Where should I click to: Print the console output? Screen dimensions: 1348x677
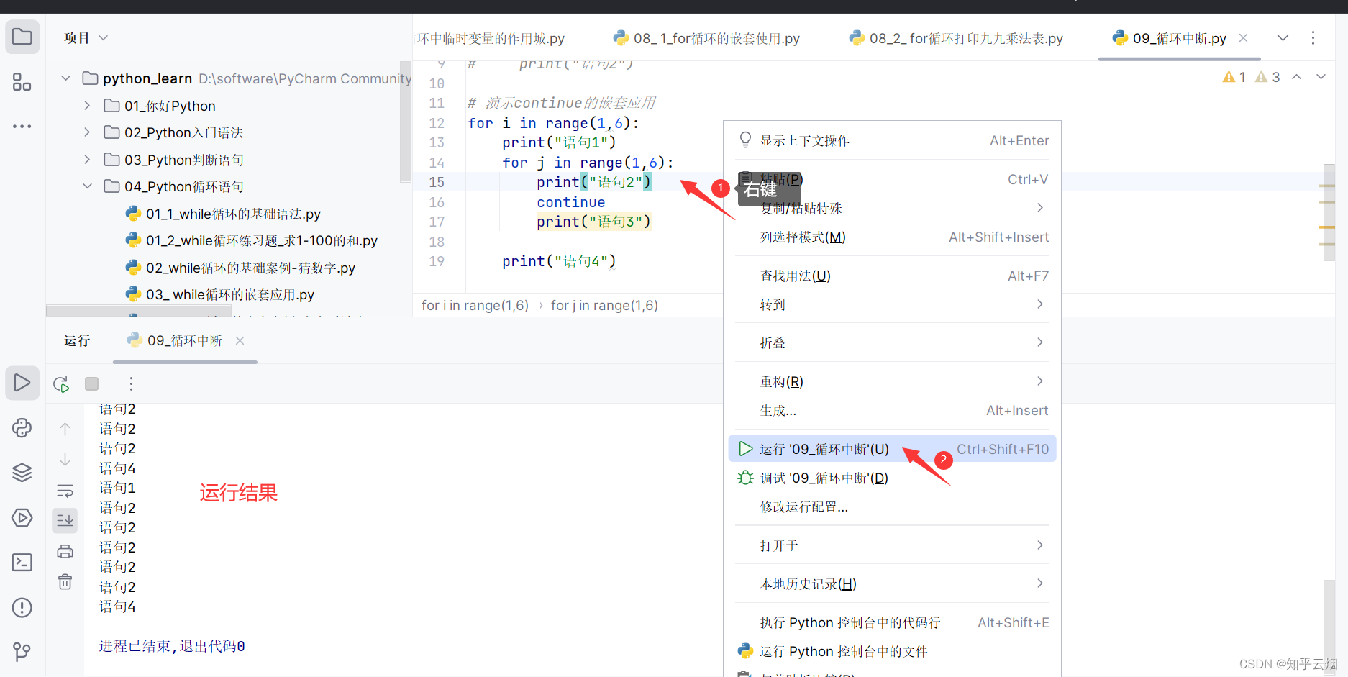point(65,552)
